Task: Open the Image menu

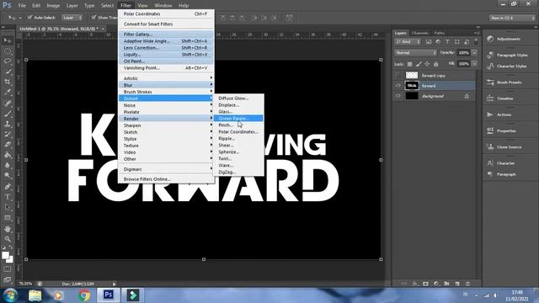Action: click(53, 6)
